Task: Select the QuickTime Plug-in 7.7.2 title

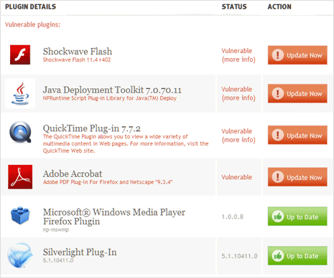Action: click(91, 128)
